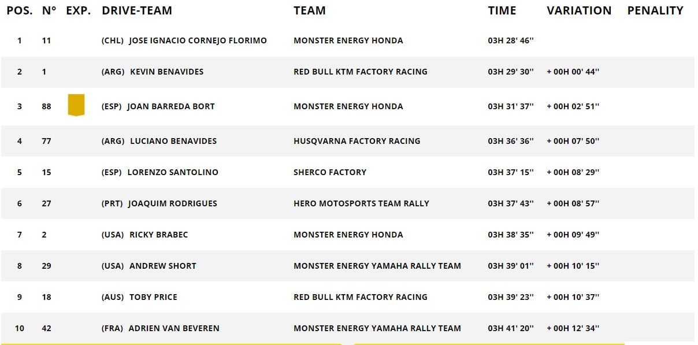Click Andrew Short's name

point(163,266)
